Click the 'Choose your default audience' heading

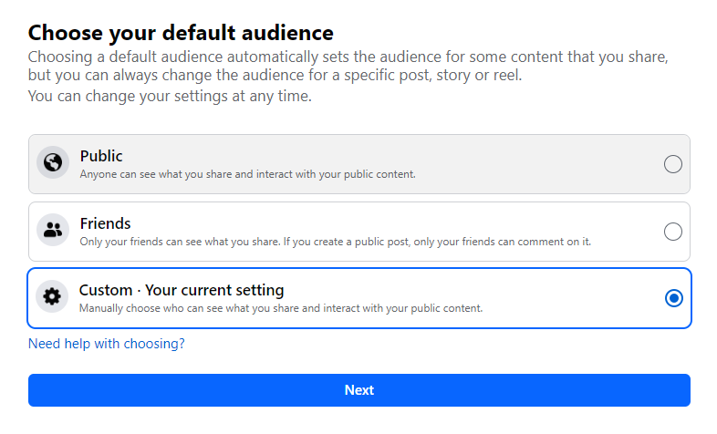(x=181, y=33)
